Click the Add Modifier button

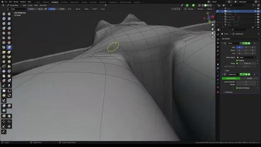coord(226,39)
